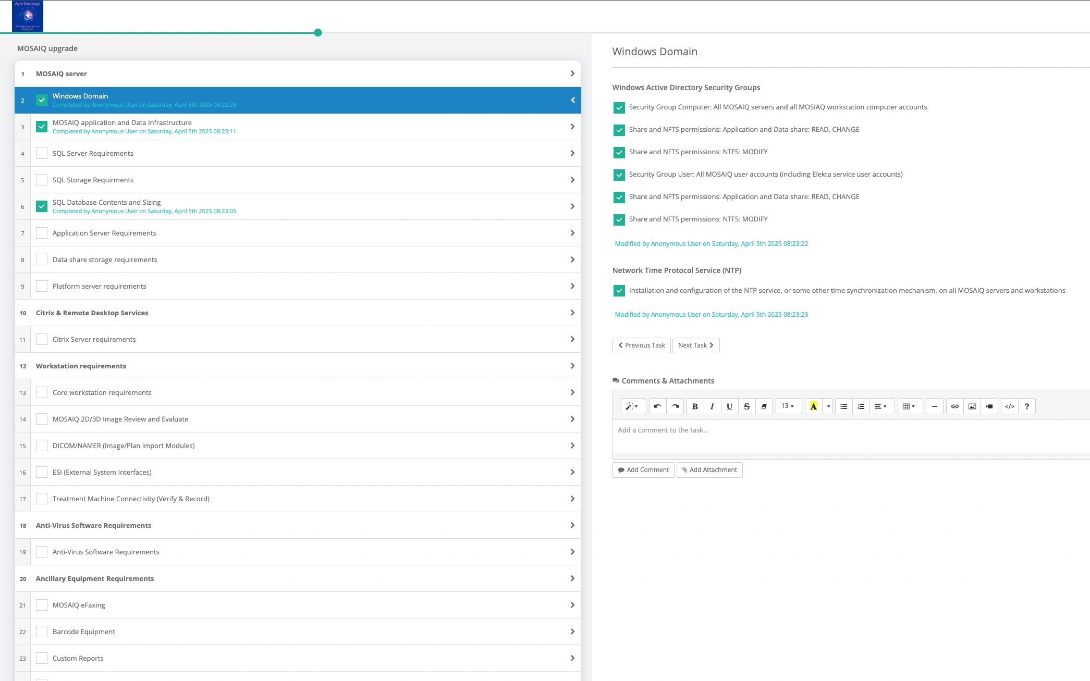Click the eraser remove-formatting icon
Image resolution: width=1090 pixels, height=681 pixels.
click(x=764, y=406)
